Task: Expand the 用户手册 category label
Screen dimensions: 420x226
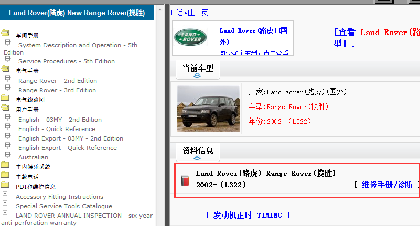Action: tap(27, 110)
